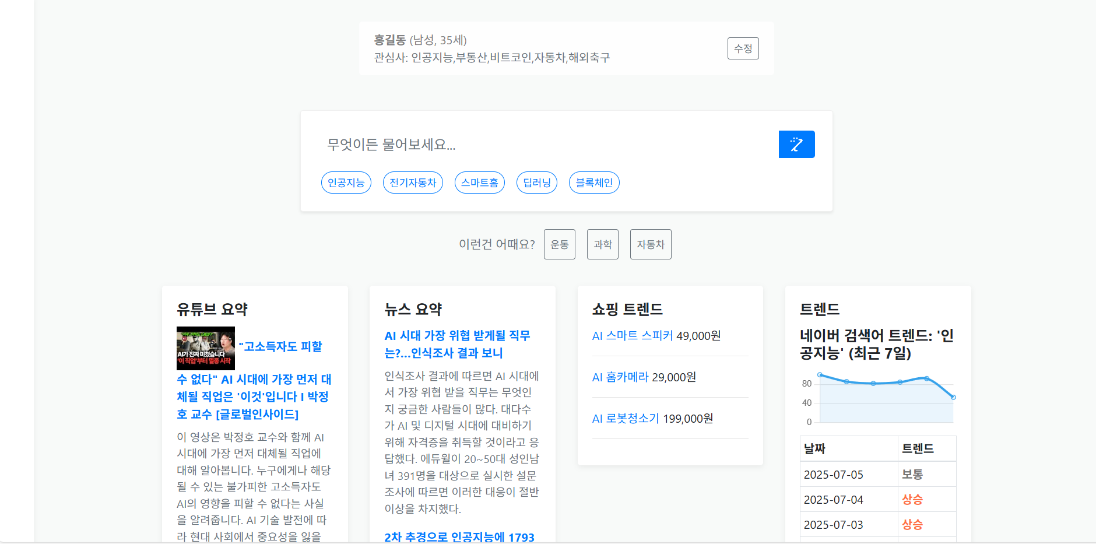Open the AI 로봇청소기 product link
The image size is (1096, 544).
click(625, 419)
